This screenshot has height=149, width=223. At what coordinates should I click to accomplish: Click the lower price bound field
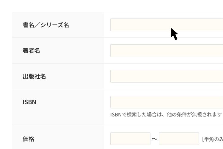pos(130,139)
